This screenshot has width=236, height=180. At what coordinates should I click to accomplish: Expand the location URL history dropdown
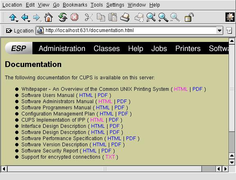click(220, 30)
